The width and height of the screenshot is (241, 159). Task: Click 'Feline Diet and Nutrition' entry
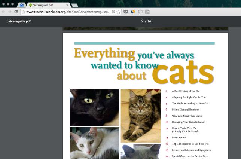click(x=186, y=110)
